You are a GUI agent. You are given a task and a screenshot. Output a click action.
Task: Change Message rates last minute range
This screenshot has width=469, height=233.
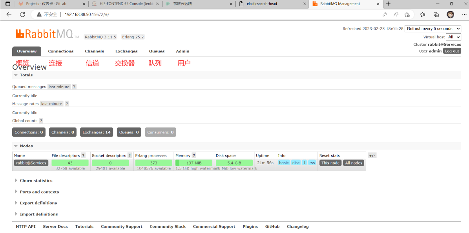click(52, 104)
